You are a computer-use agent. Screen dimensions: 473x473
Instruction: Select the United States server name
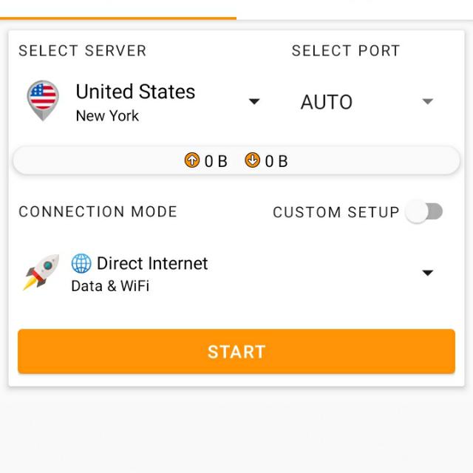(x=135, y=92)
